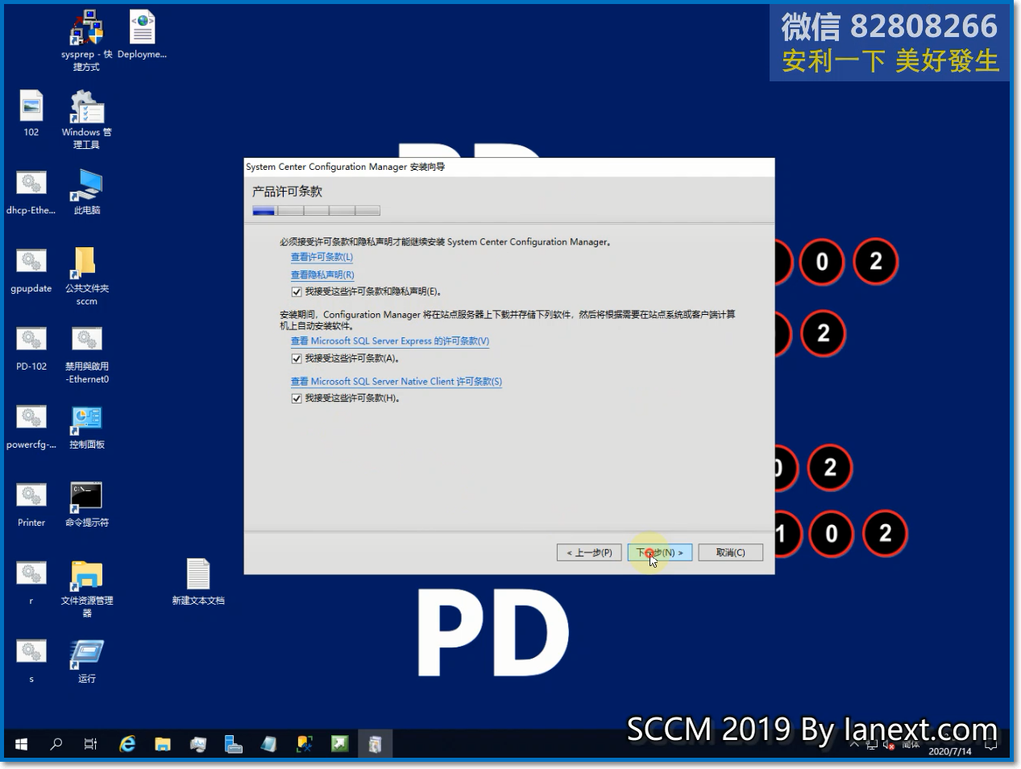The image size is (1021, 769).
Task: Switch to the setup wizard taskbar button
Action: 375,744
